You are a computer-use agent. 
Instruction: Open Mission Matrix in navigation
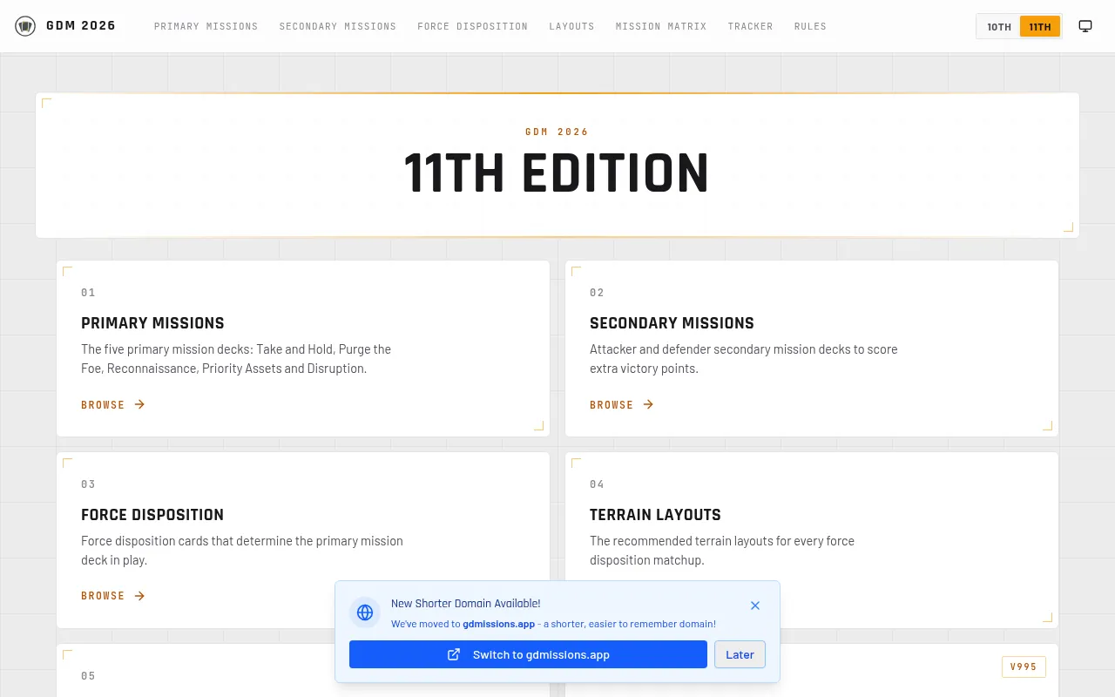[x=661, y=26]
